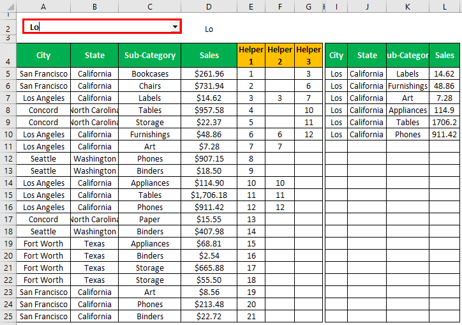Select cell showing $957.58
462x325 pixels.
click(x=209, y=110)
